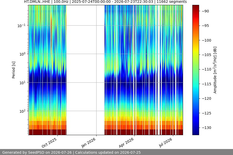Click the 'Apr 2026' x-axis label
Image resolution: width=233 pixels, height=155 pixels.
(126, 143)
